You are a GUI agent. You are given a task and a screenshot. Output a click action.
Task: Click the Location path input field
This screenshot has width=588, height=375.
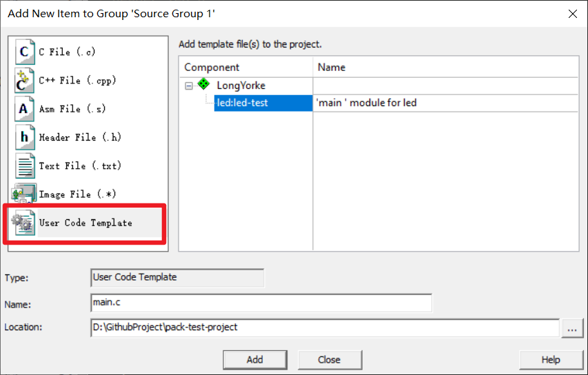coord(324,327)
